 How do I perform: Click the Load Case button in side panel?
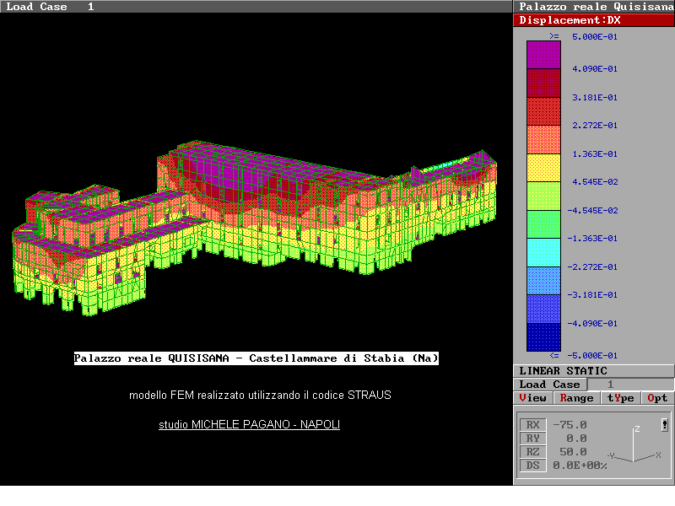pos(549,385)
